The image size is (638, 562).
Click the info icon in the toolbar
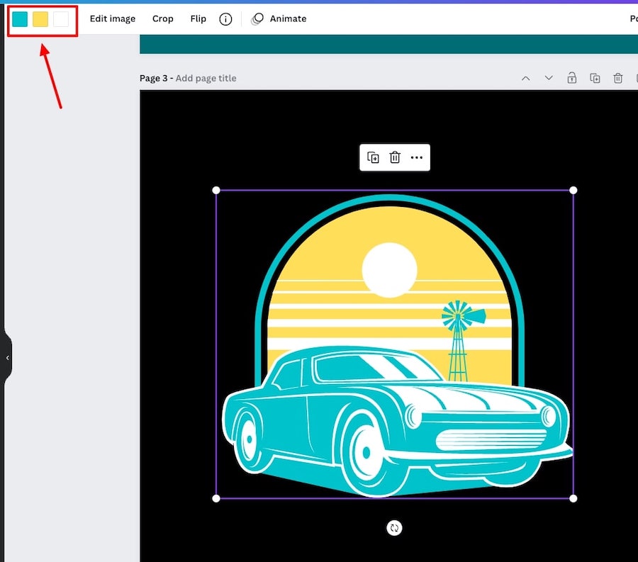[x=225, y=19]
